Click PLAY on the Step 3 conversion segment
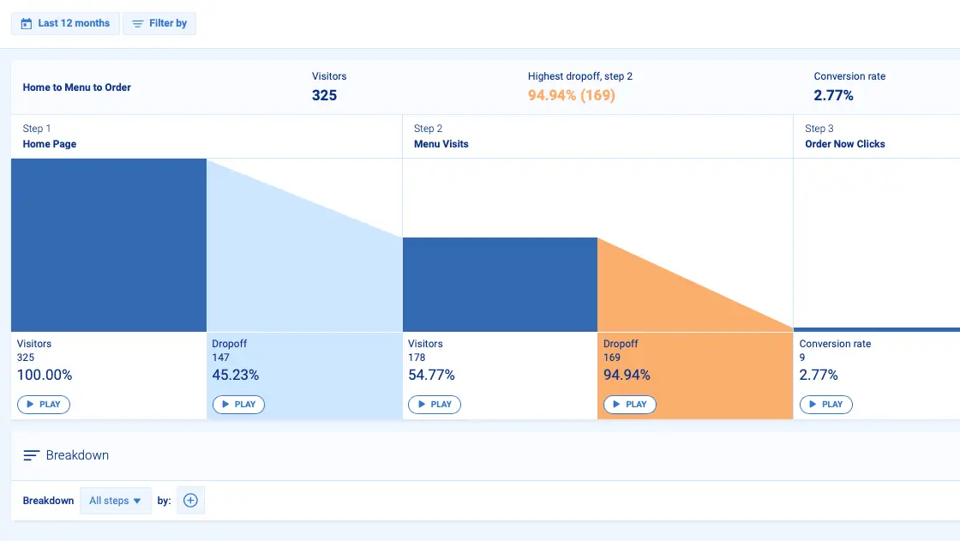Image resolution: width=960 pixels, height=541 pixels. click(825, 404)
